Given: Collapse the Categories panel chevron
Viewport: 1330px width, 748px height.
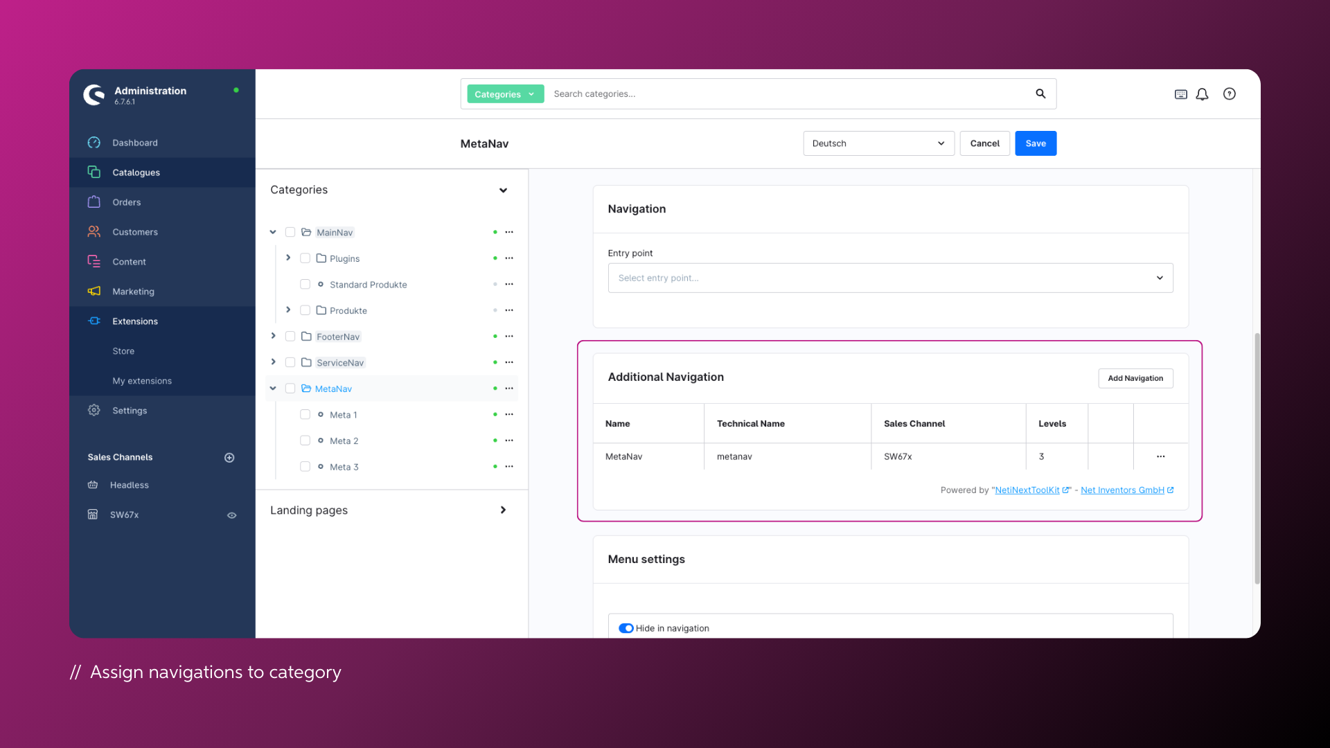Looking at the screenshot, I should (503, 190).
